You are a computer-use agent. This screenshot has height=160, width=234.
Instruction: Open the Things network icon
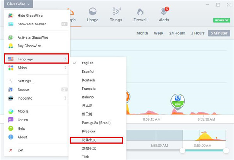(x=116, y=11)
